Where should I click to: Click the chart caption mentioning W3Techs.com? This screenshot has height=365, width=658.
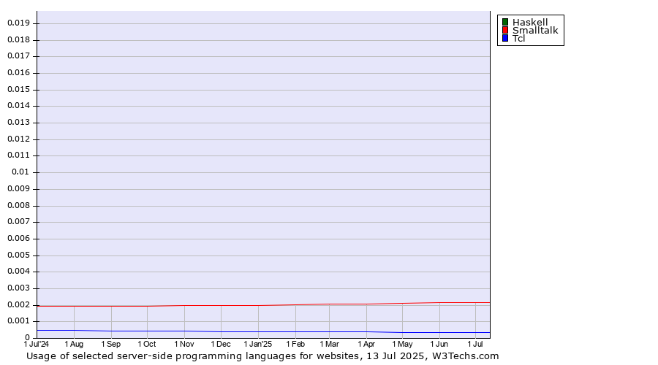click(262, 356)
